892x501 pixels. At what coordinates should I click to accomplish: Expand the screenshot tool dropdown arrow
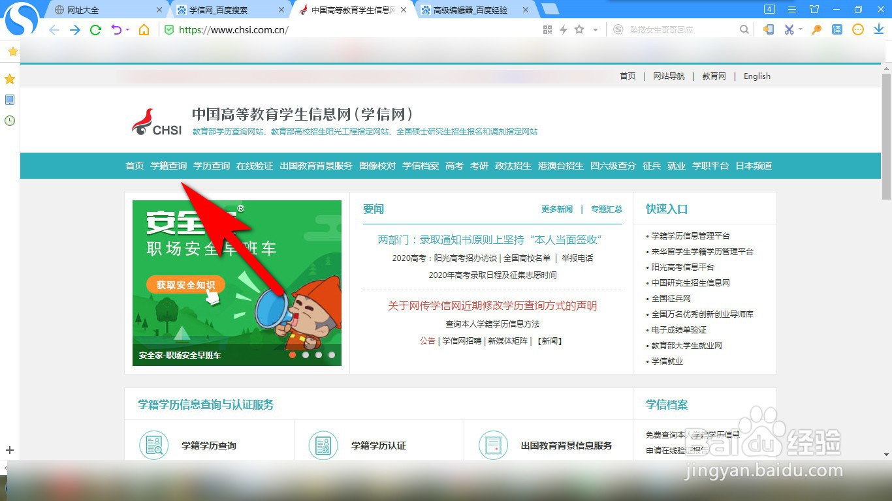click(801, 30)
